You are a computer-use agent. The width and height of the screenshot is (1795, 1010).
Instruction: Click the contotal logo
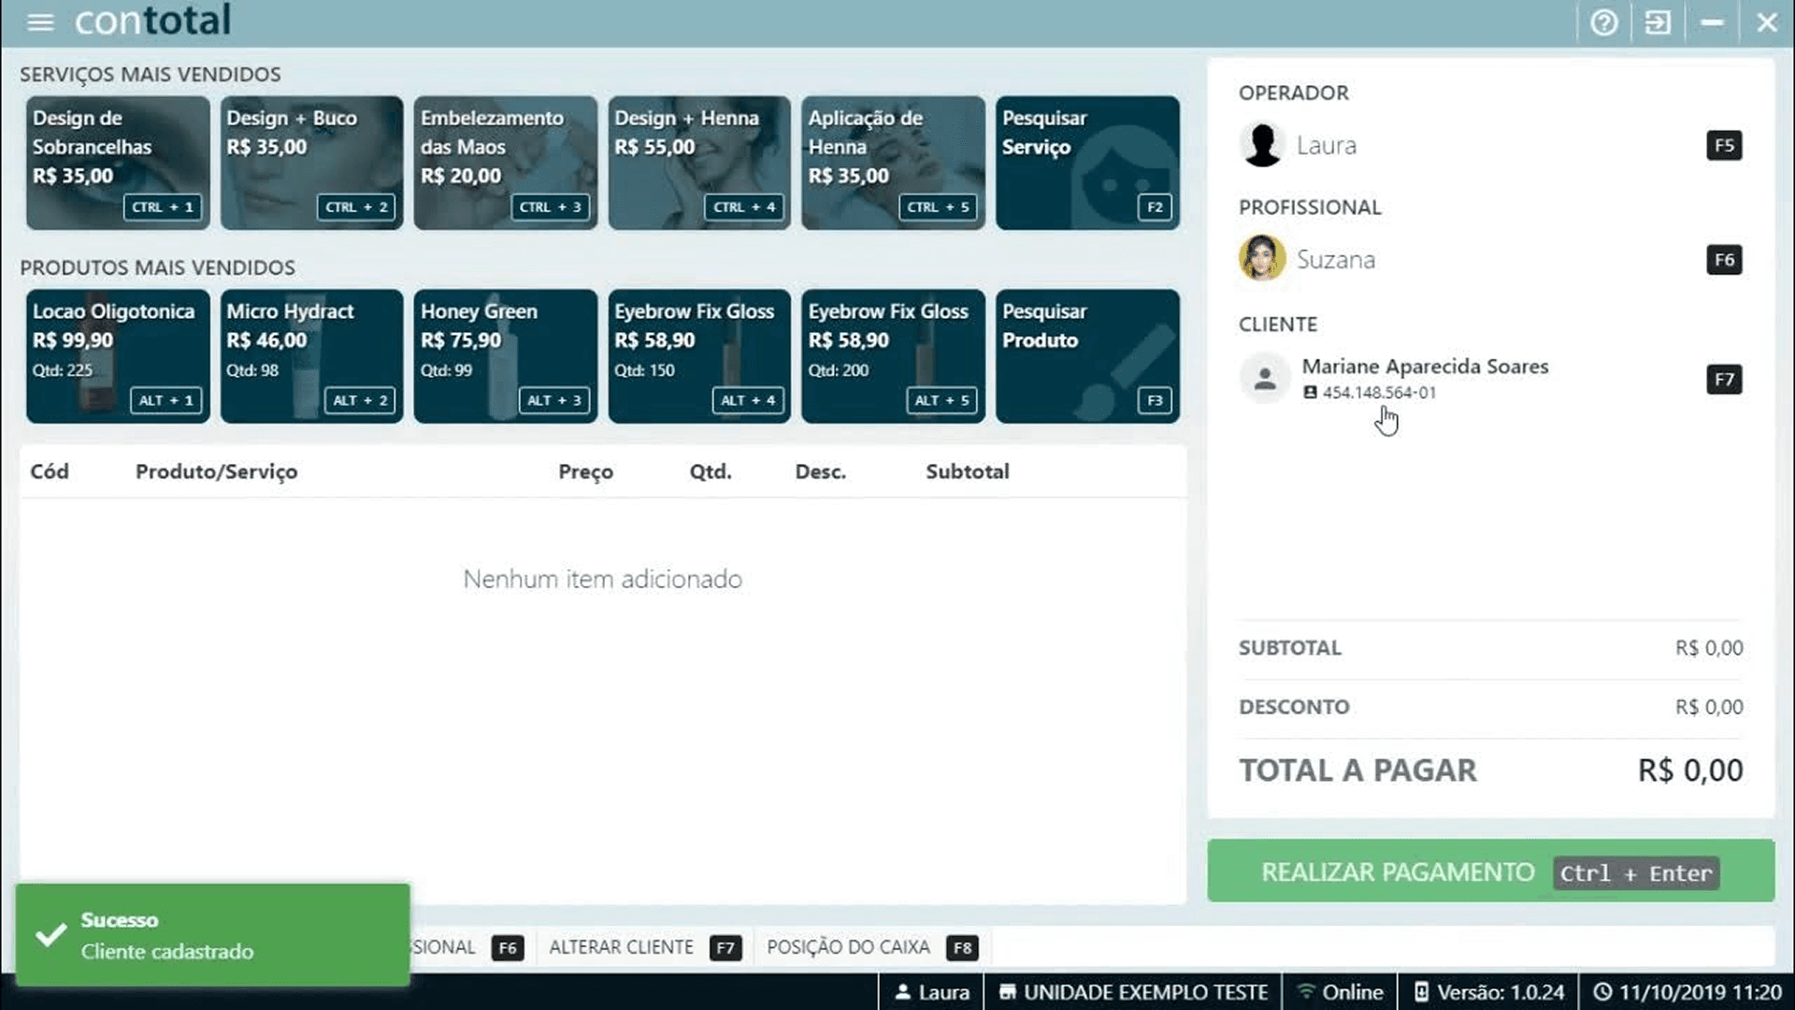click(152, 21)
